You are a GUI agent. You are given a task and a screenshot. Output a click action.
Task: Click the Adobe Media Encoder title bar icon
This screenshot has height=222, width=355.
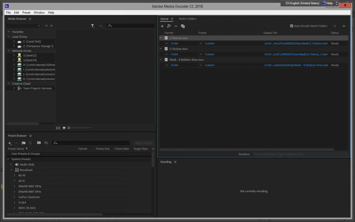[x=7, y=6]
